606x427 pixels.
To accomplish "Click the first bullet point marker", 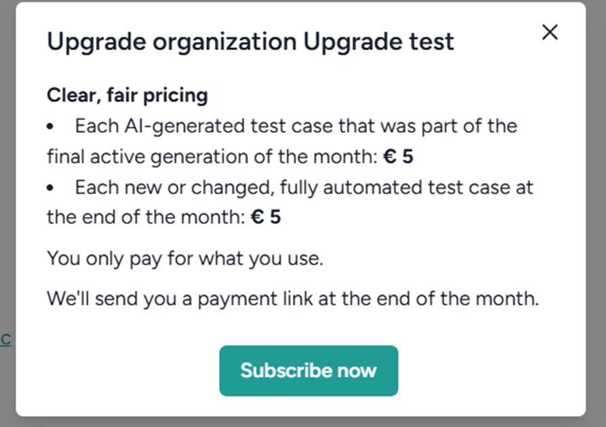I will click(51, 127).
